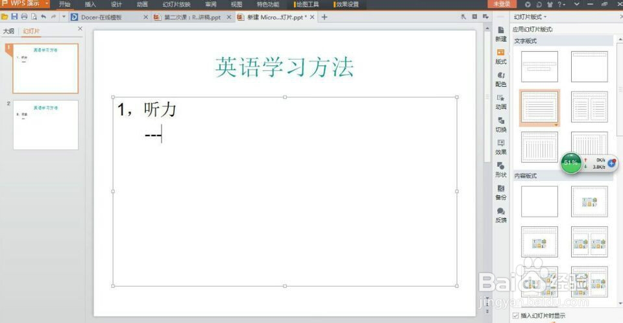Select slide 2 thumbnail
Image resolution: width=623 pixels, height=323 pixels.
click(x=45, y=125)
